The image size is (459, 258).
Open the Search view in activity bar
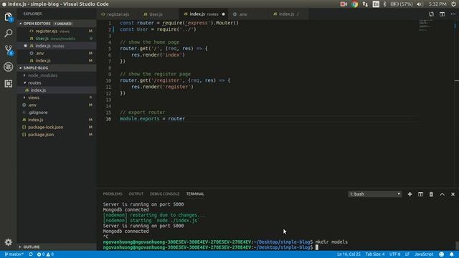[x=8, y=34]
